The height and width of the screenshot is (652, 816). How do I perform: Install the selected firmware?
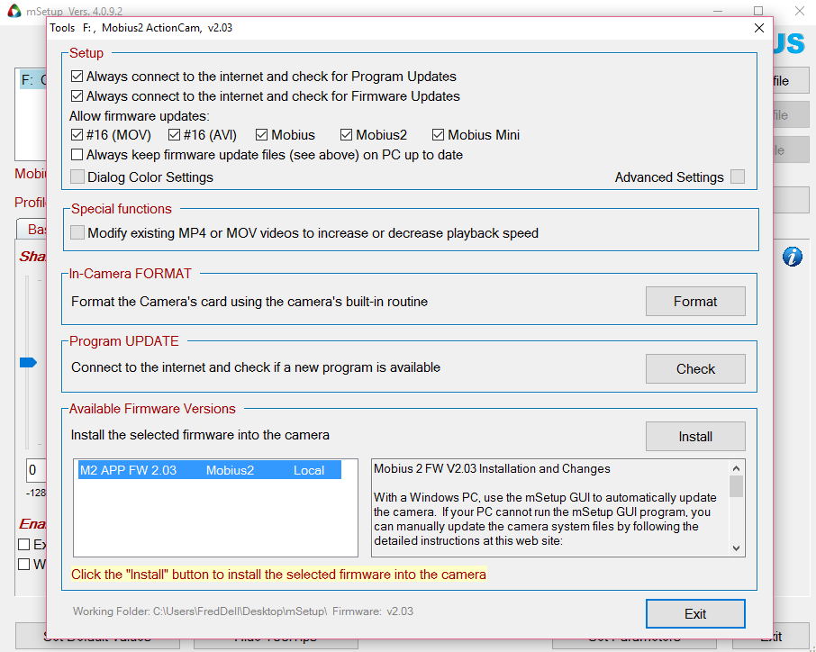point(695,437)
